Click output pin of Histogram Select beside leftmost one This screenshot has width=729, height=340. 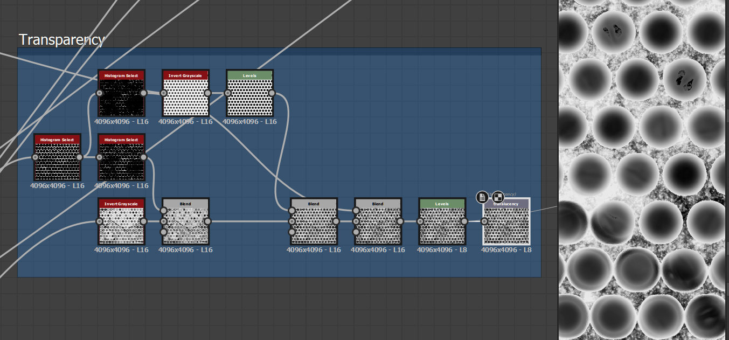144,157
